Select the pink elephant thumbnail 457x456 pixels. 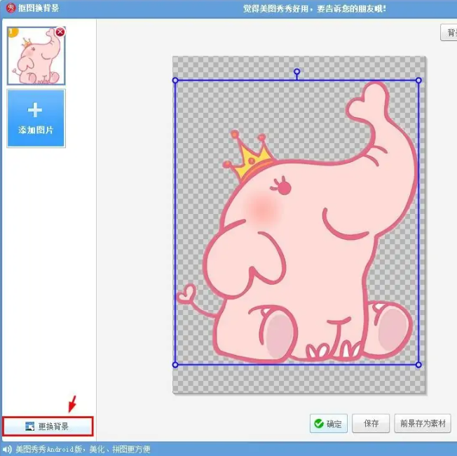click(36, 56)
